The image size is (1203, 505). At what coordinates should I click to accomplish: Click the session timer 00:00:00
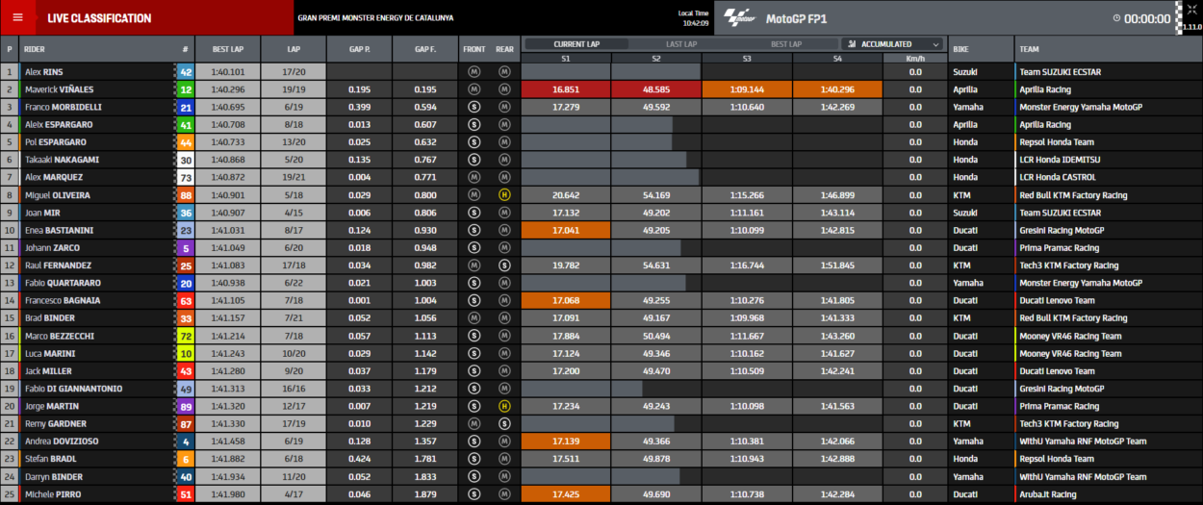1147,18
